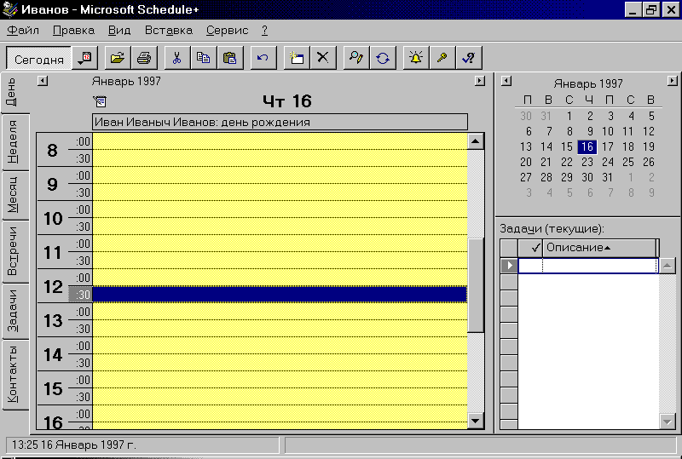Viewport: 682px width, 459px height.
Task: Toggle the Reminder bell icon
Action: pos(416,58)
